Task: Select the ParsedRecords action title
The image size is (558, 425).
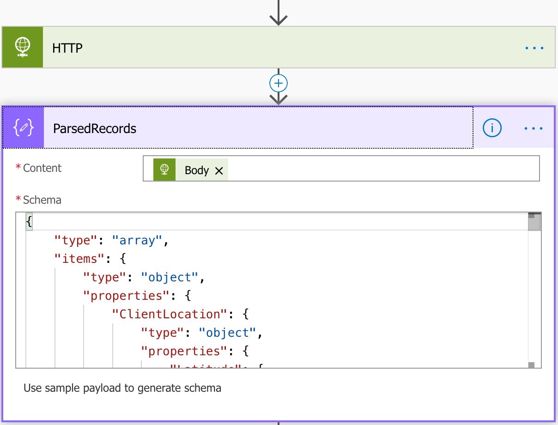Action: tap(94, 128)
